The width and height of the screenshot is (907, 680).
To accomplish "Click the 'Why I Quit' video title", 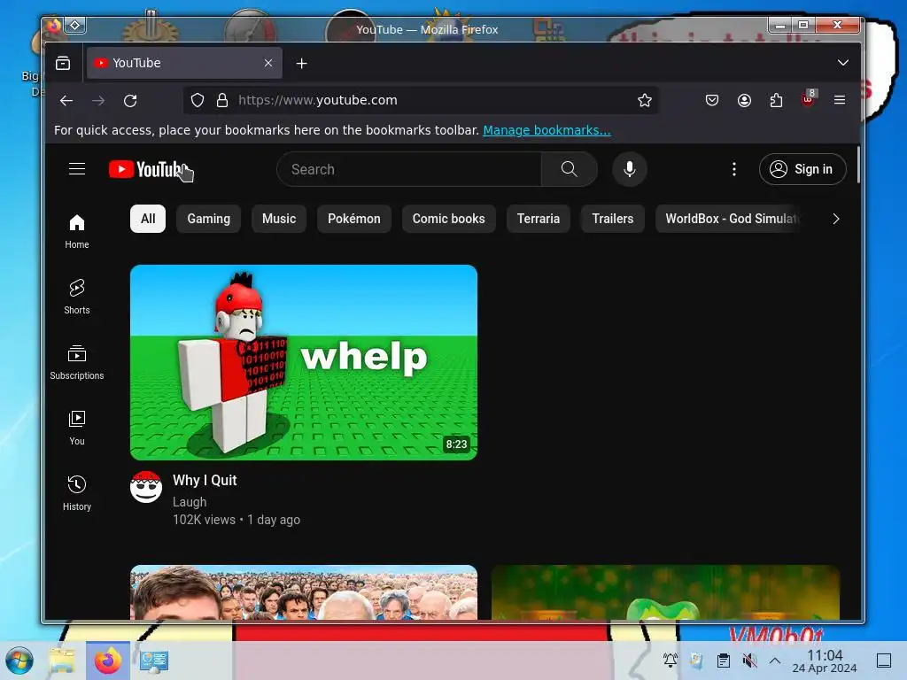I will [x=205, y=480].
